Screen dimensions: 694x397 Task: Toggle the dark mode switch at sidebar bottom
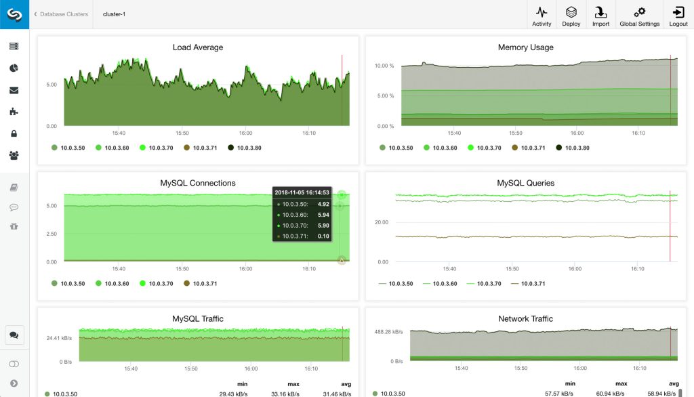point(15,362)
